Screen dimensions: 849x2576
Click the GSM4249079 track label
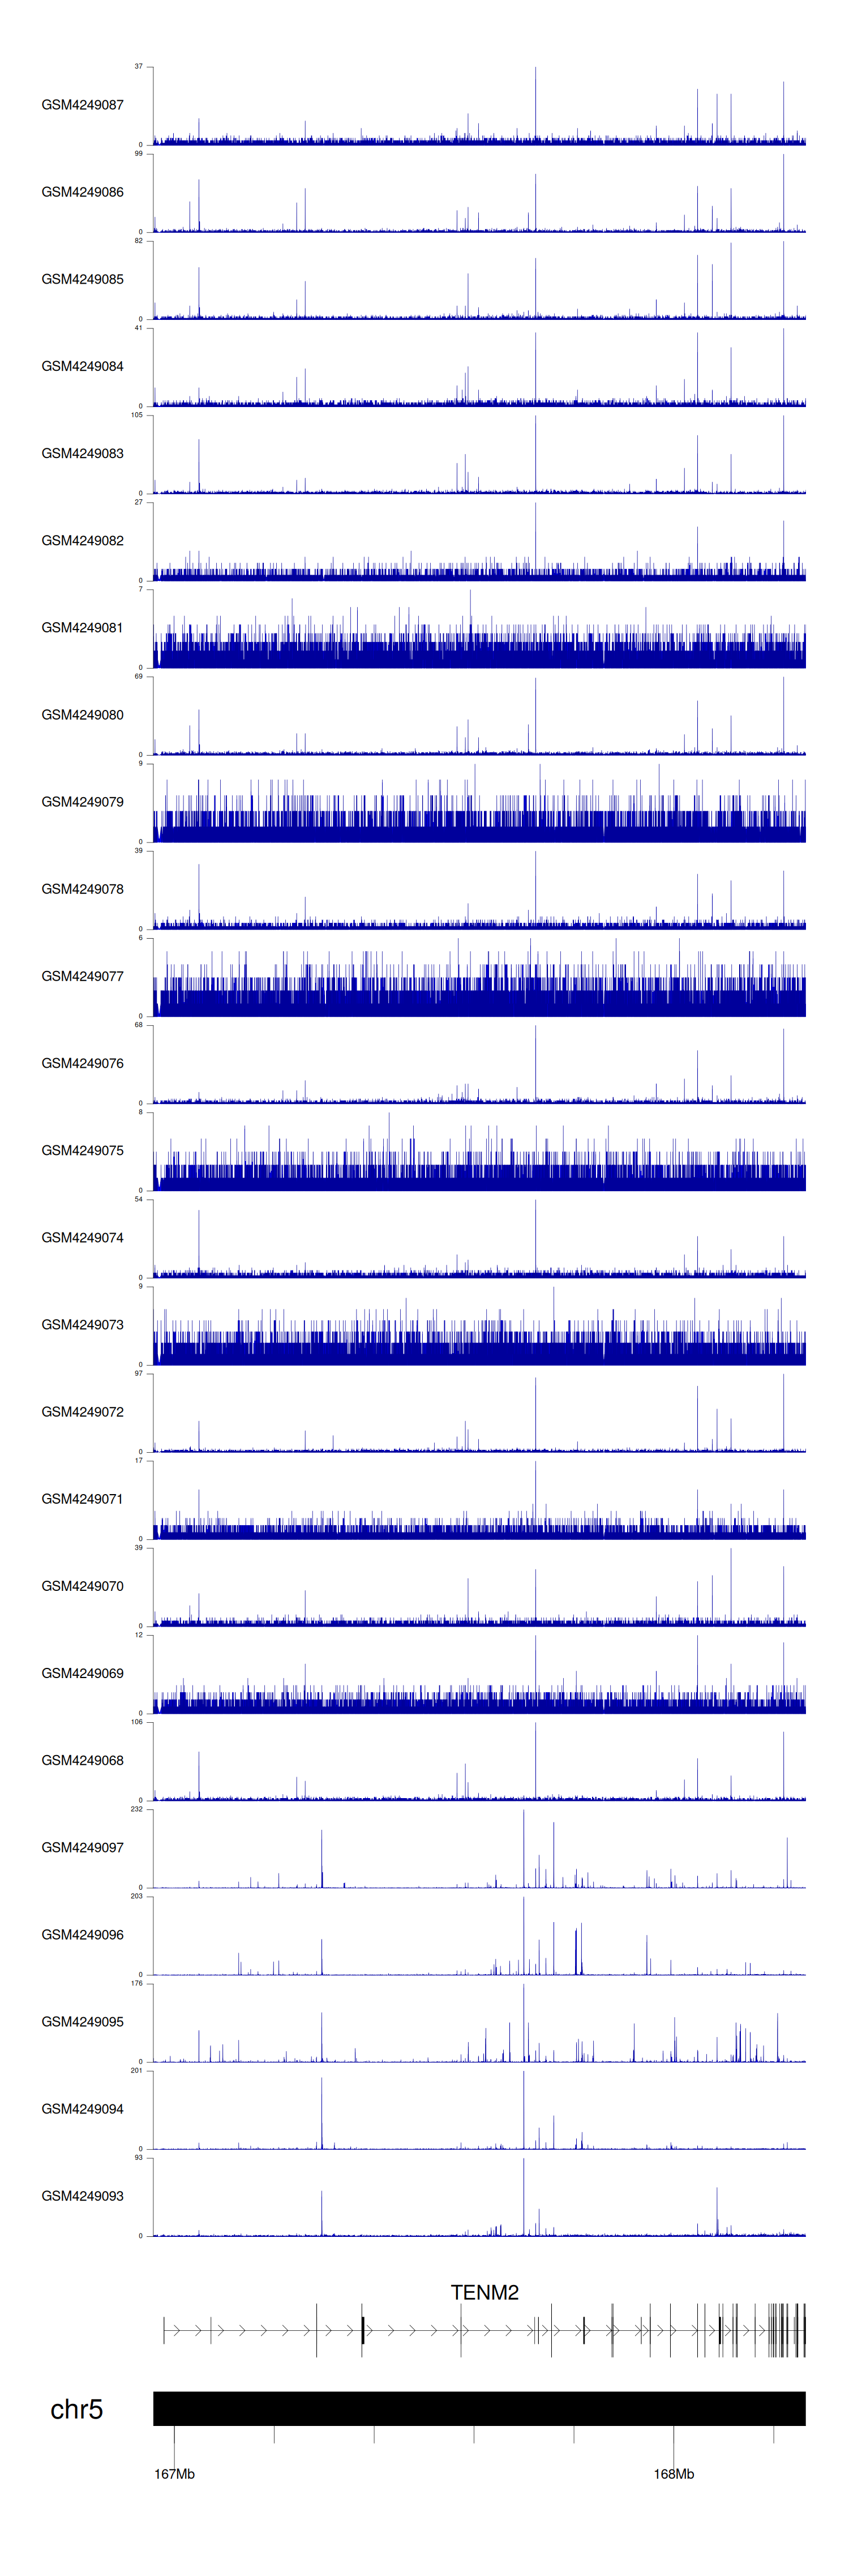click(82, 801)
